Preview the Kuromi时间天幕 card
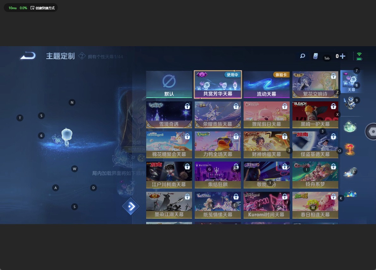 click(x=266, y=205)
